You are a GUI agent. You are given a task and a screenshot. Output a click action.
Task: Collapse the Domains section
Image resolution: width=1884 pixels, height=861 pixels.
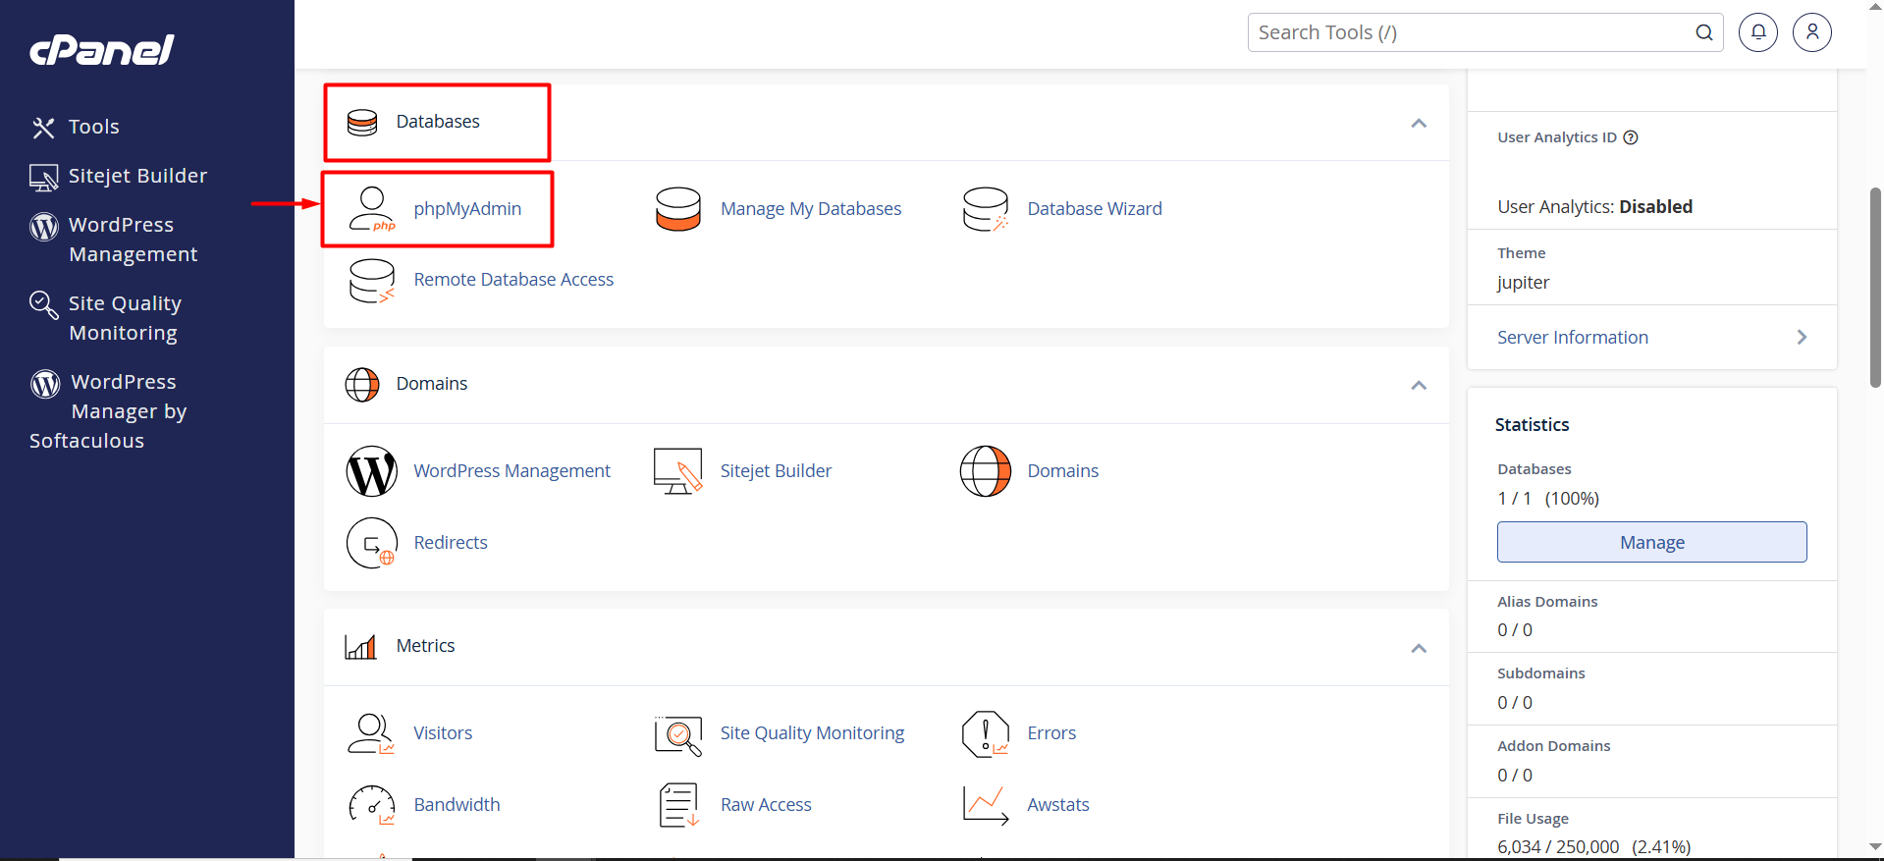click(1418, 385)
